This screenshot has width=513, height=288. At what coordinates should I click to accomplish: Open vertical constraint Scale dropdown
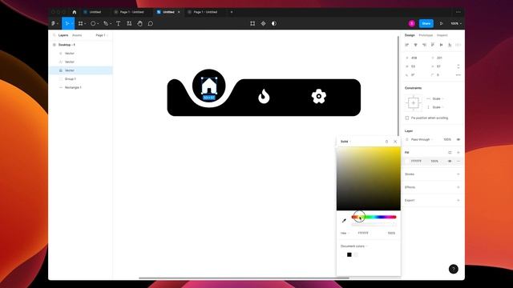click(x=438, y=107)
